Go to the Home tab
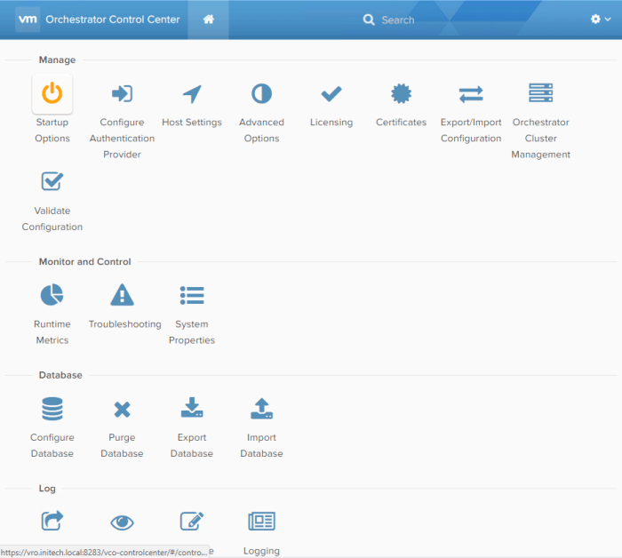Image resolution: width=622 pixels, height=558 pixels. click(x=208, y=20)
